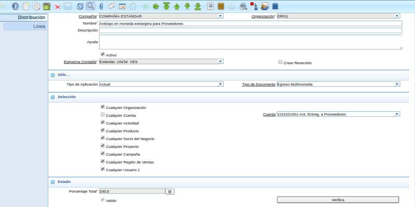Jump to first record icon
The image size is (415, 207).
(x=166, y=6)
